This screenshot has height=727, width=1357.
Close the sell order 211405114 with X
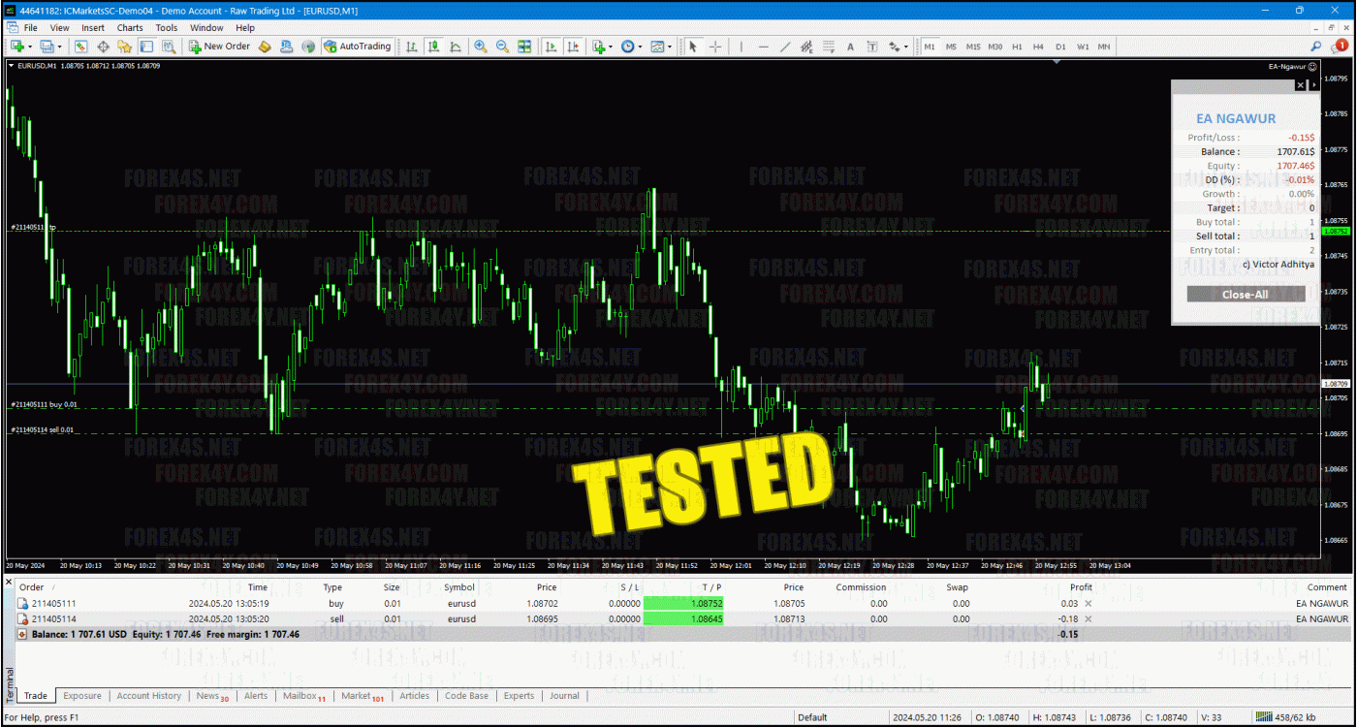[1088, 618]
